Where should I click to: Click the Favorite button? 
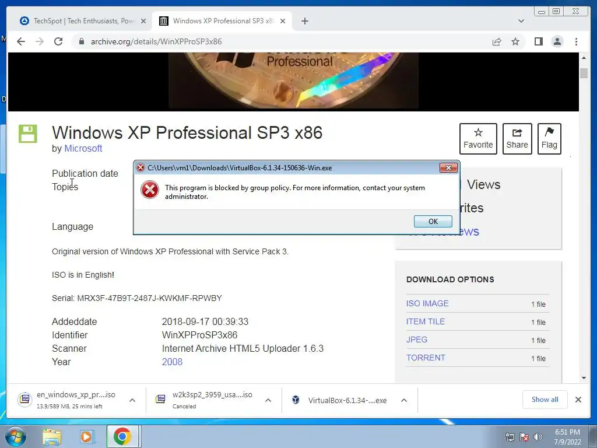point(478,139)
